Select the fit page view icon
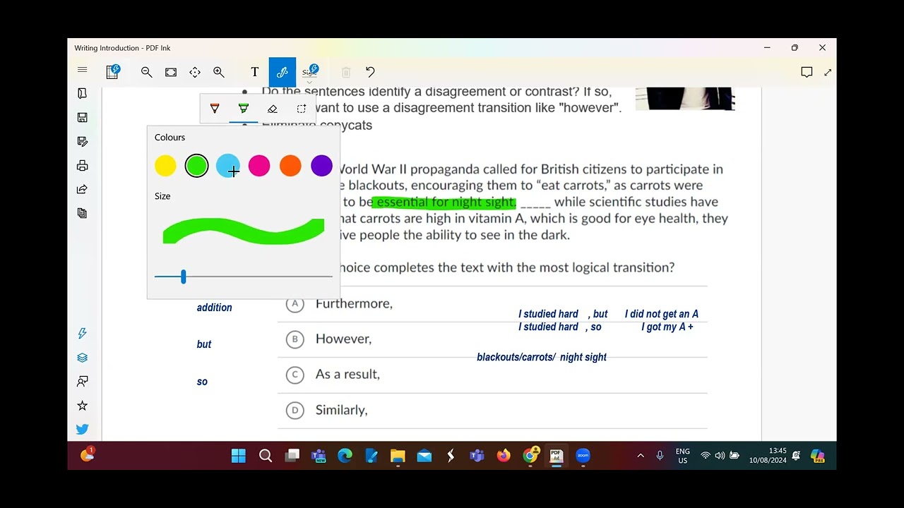The image size is (904, 508). point(171,72)
